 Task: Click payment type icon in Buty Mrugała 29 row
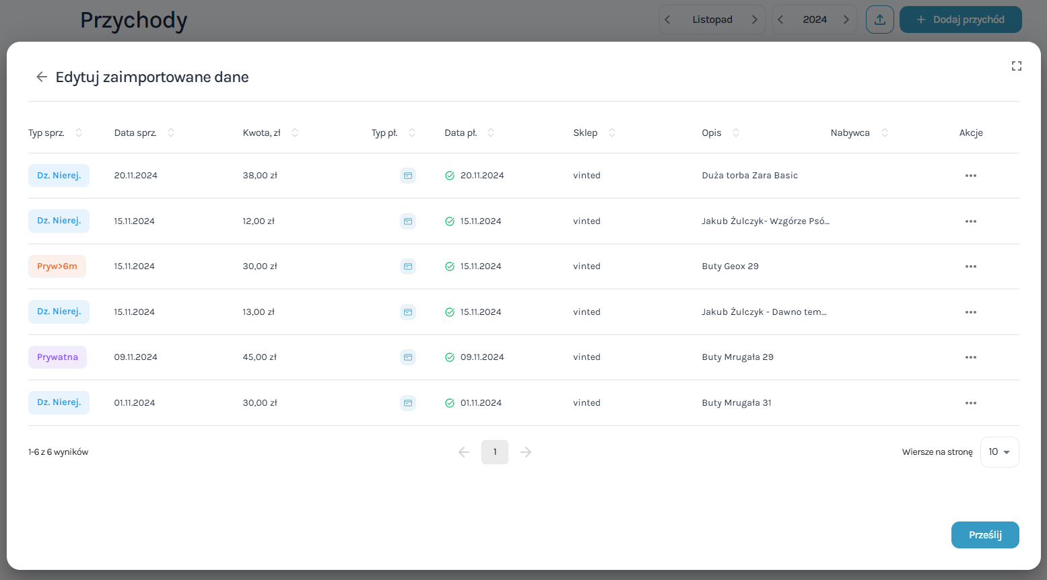(407, 357)
